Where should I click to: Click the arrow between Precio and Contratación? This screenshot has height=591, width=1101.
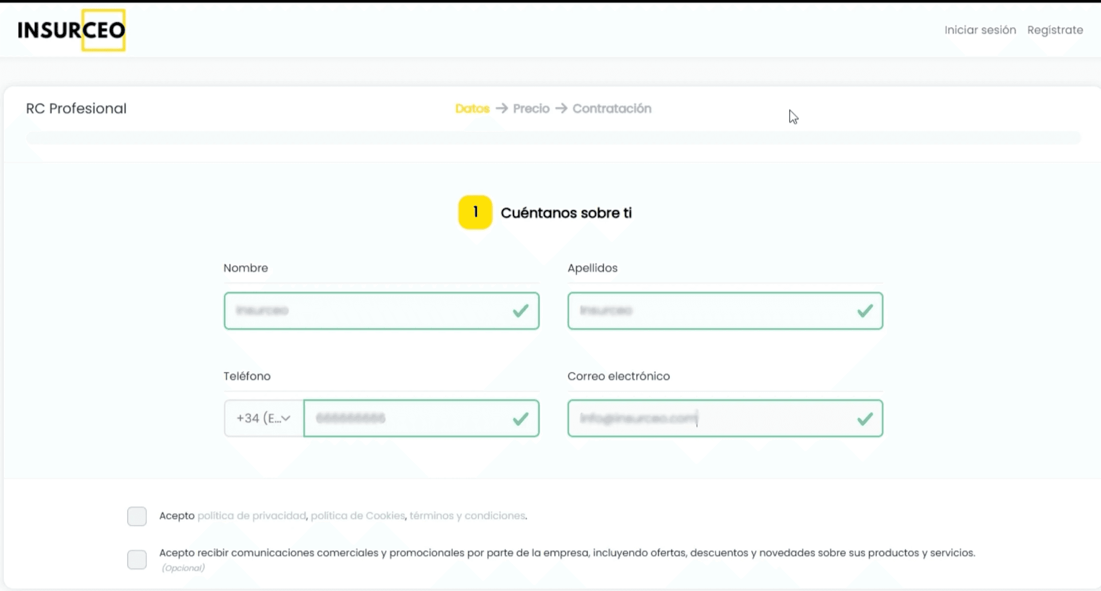[x=561, y=108]
